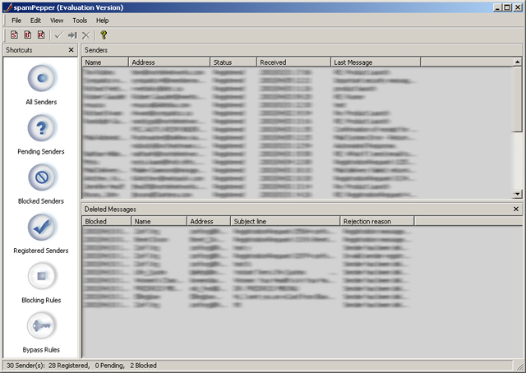Screen dimensions: 526x373
Task: Open the Edit menu
Action: coord(35,21)
